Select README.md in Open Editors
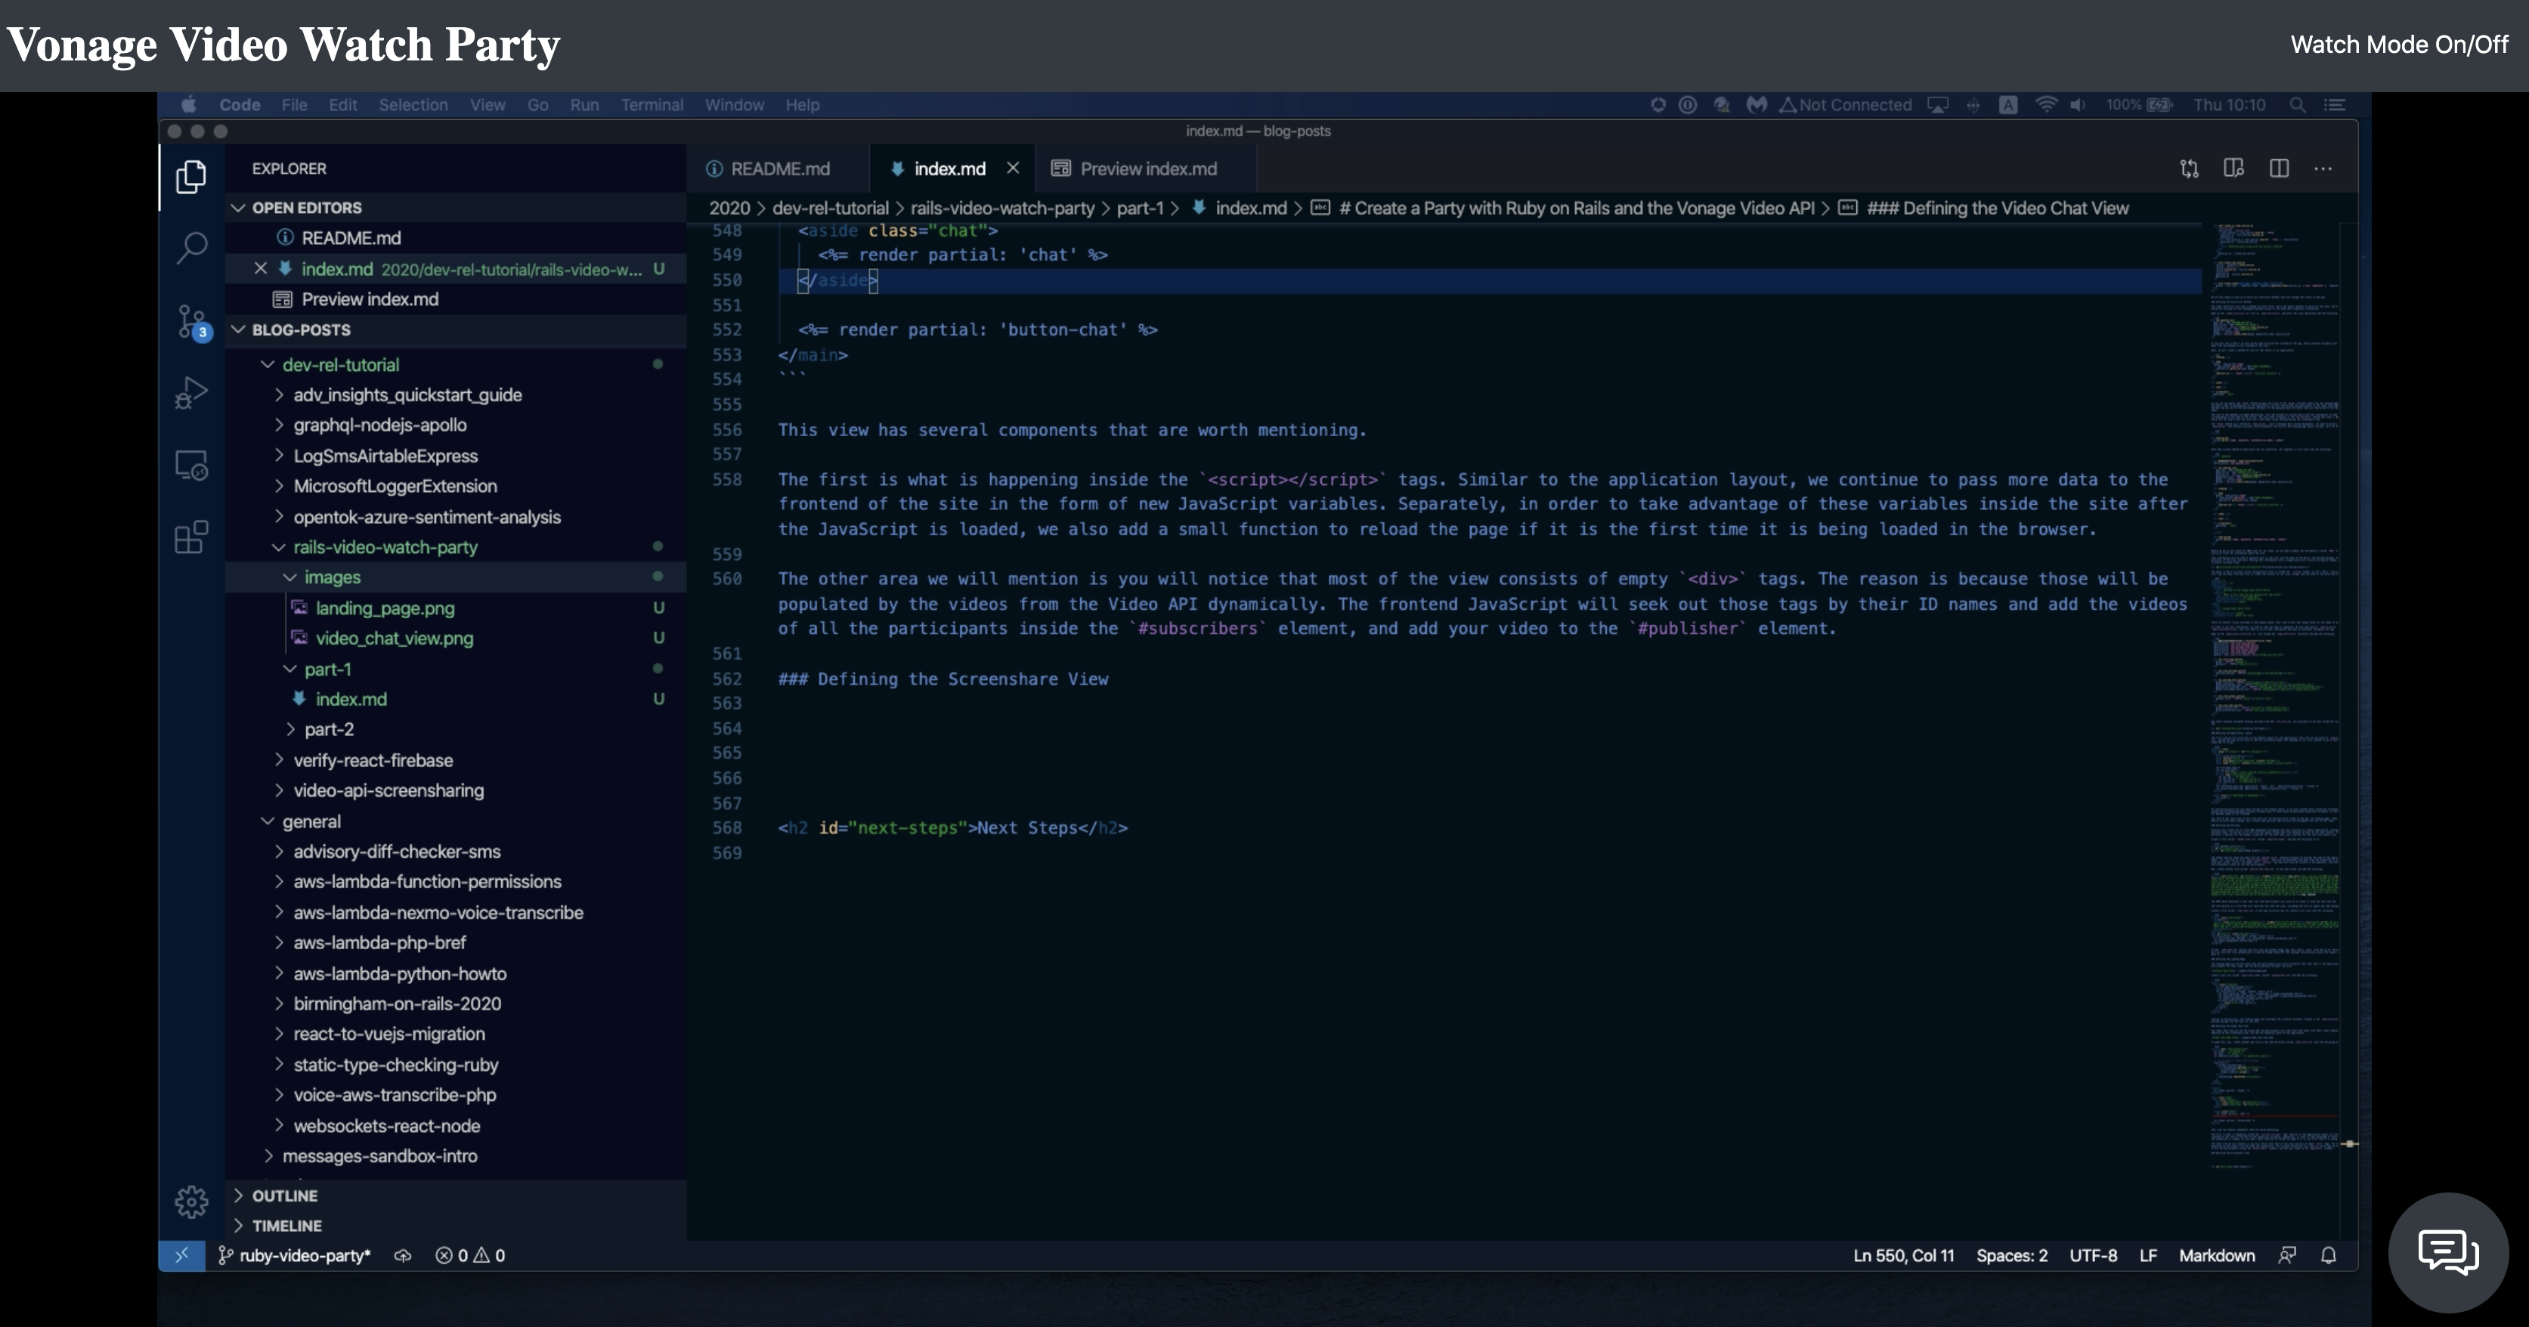This screenshot has width=2529, height=1327. pyautogui.click(x=351, y=237)
